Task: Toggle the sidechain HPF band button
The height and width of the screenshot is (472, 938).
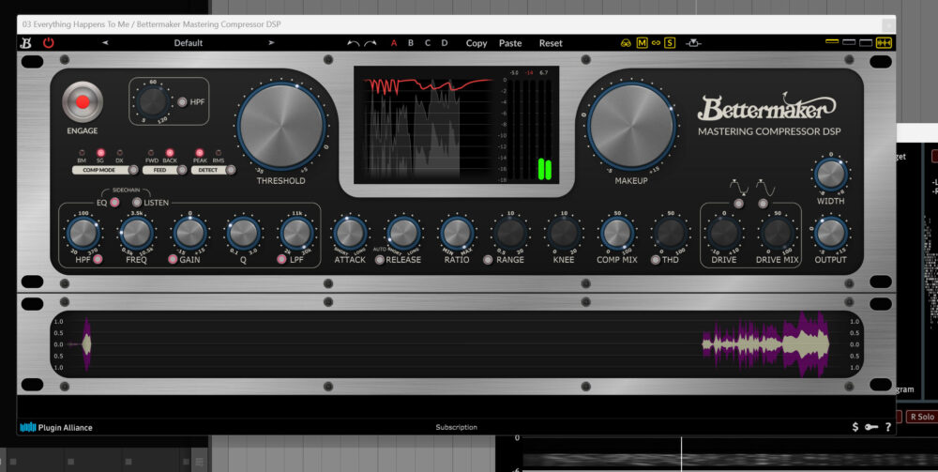Action: 98,259
